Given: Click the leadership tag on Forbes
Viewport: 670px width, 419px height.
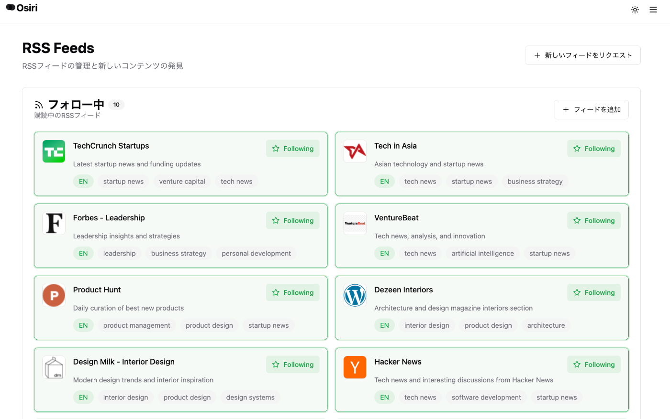Looking at the screenshot, I should point(120,254).
